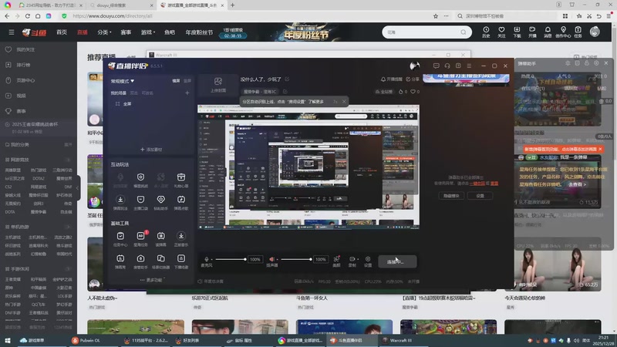This screenshot has width=617, height=347.
Task: Open 年度粉丝节 in Douyu navigation
Action: click(199, 32)
